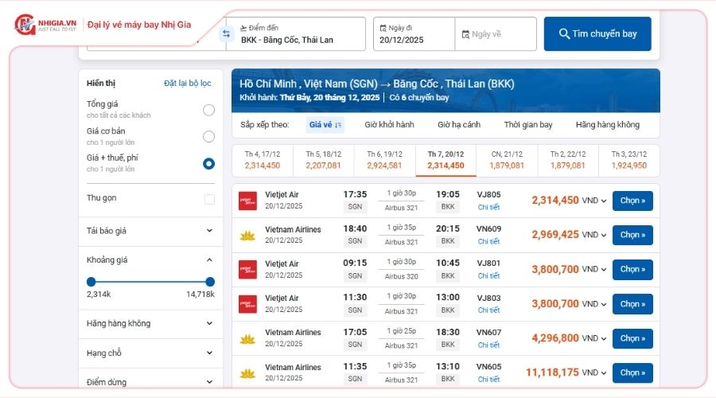Select the Giá + thuế, phí radio option
The width and height of the screenshot is (716, 398).
[208, 164]
